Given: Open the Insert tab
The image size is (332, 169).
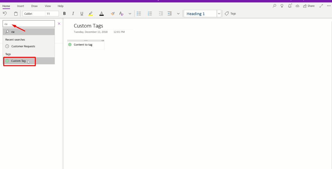Looking at the screenshot, I should tap(20, 6).
